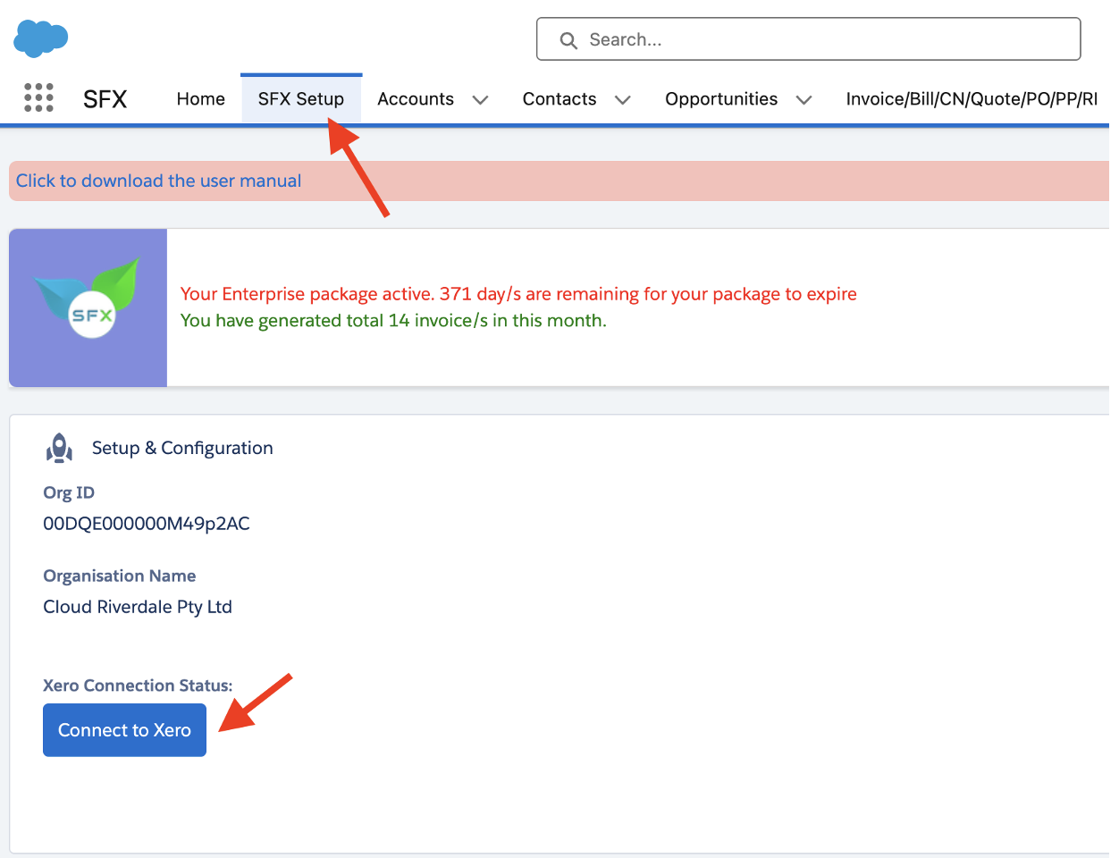Open the Invoice/Bill/CN/Quote/PO/PP/RI tab
The width and height of the screenshot is (1119, 858).
point(972,99)
